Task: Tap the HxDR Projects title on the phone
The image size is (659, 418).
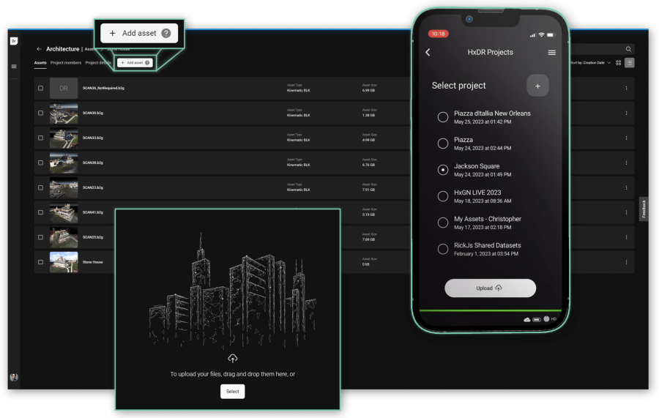Action: pos(490,52)
